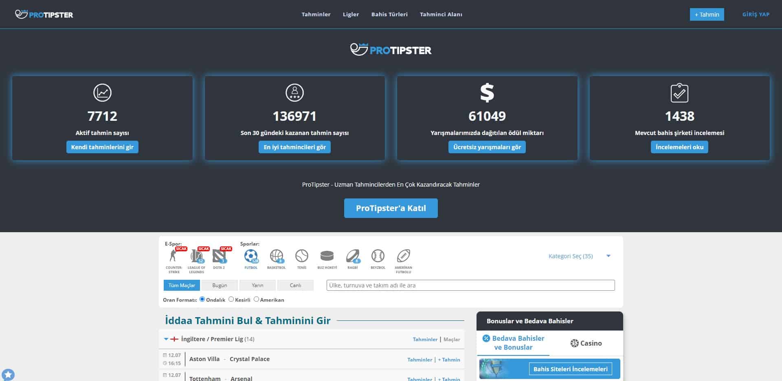Select the Basketbol sport icon
Image resolution: width=782 pixels, height=381 pixels.
coord(276,256)
